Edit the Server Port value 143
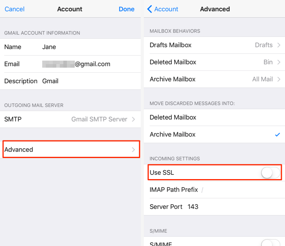Image resolution: width=285 pixels, height=246 pixels. click(x=193, y=206)
